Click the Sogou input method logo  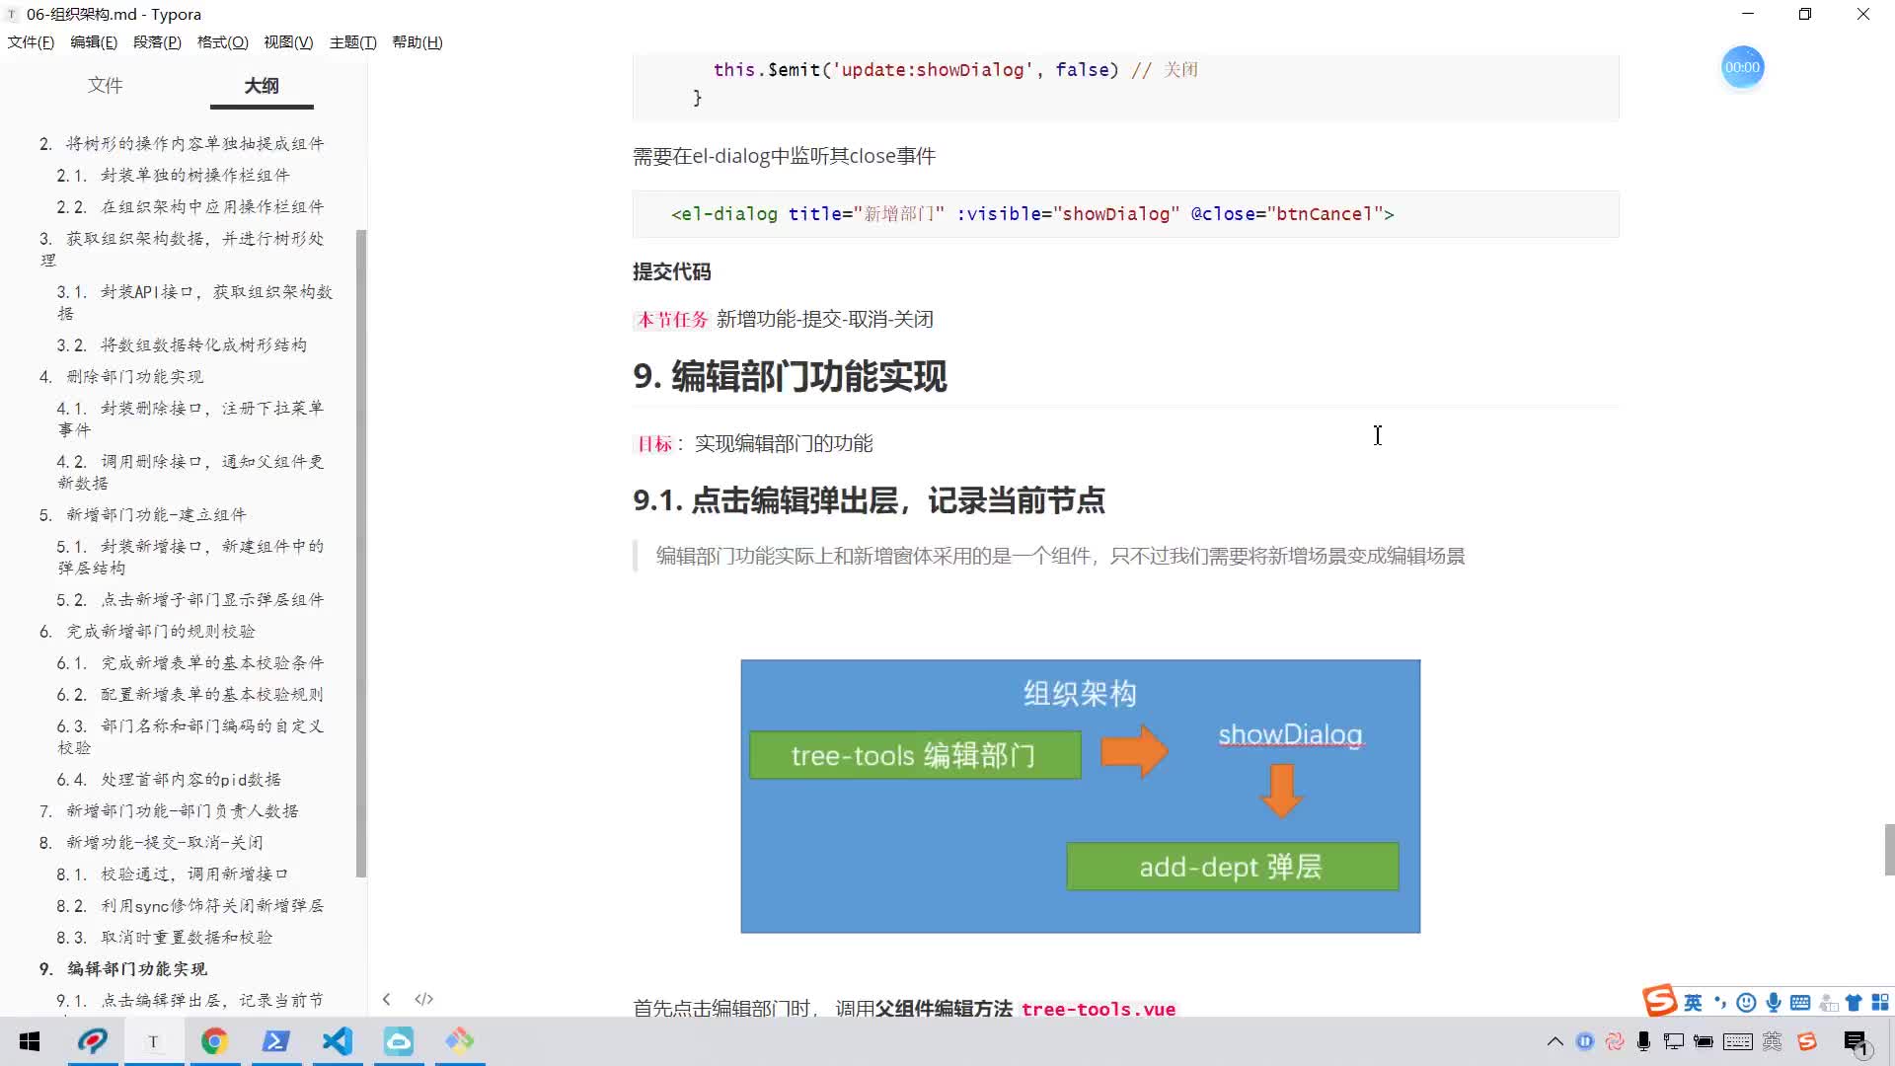pyautogui.click(x=1660, y=1001)
